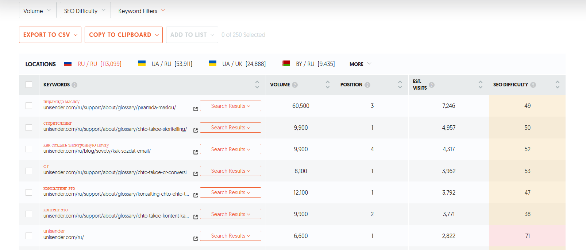Open the Volume filter dropdown
586x250 pixels.
click(x=38, y=10)
